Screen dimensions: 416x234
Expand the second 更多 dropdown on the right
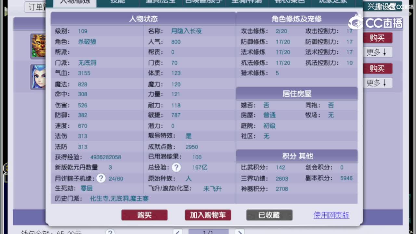(377, 83)
